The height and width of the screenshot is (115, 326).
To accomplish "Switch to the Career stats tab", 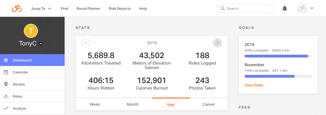I will [209, 104].
